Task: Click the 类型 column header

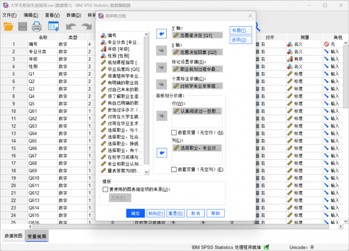Action: 72,37
